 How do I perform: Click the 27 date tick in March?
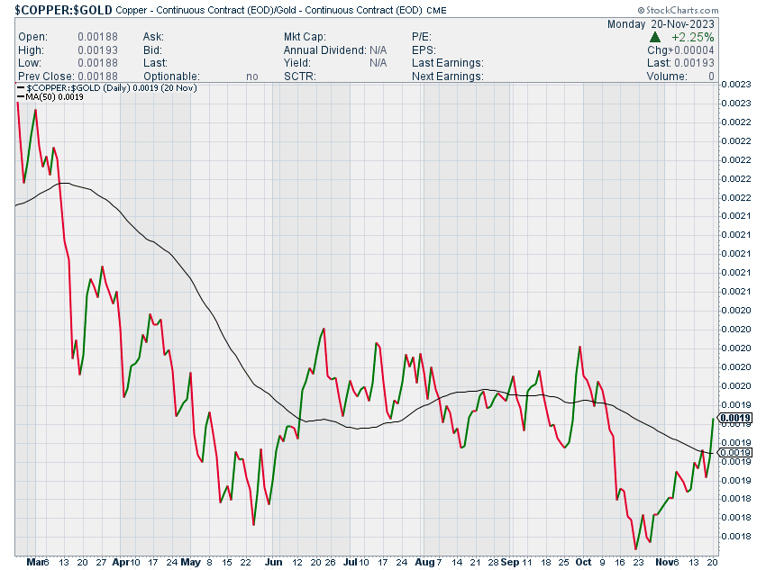point(101,562)
